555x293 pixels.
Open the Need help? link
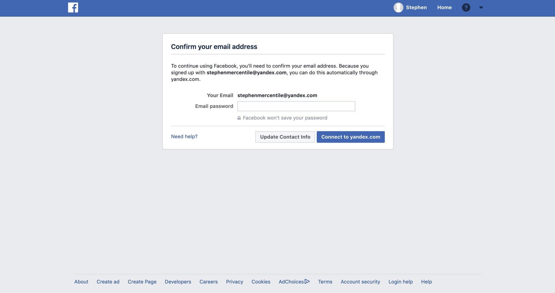point(184,136)
